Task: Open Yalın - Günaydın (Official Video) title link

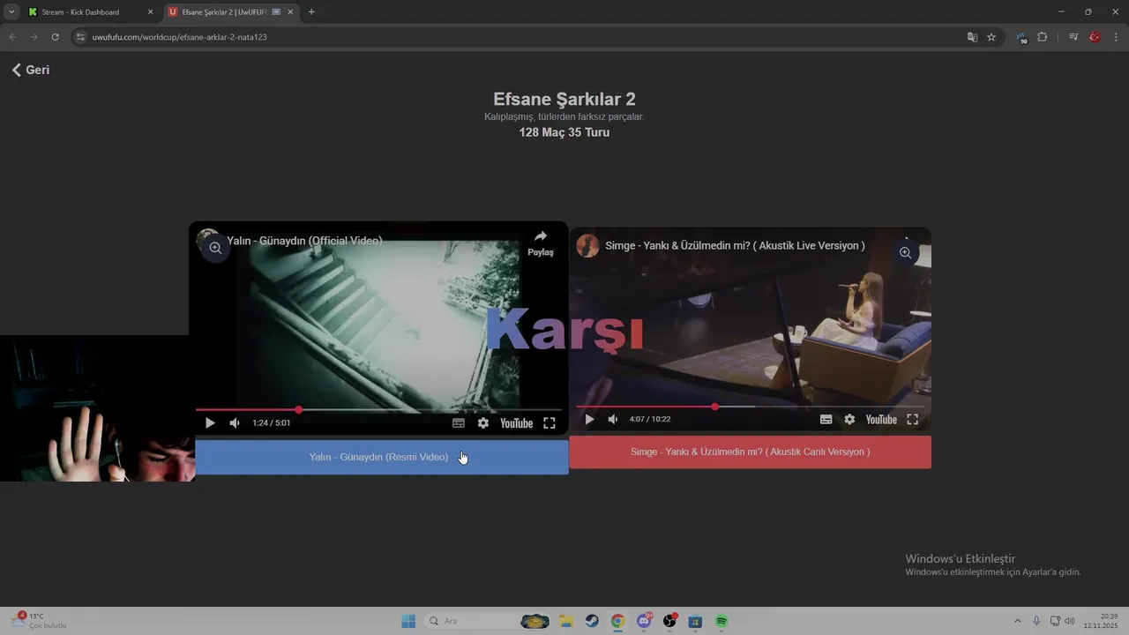Action: [304, 241]
